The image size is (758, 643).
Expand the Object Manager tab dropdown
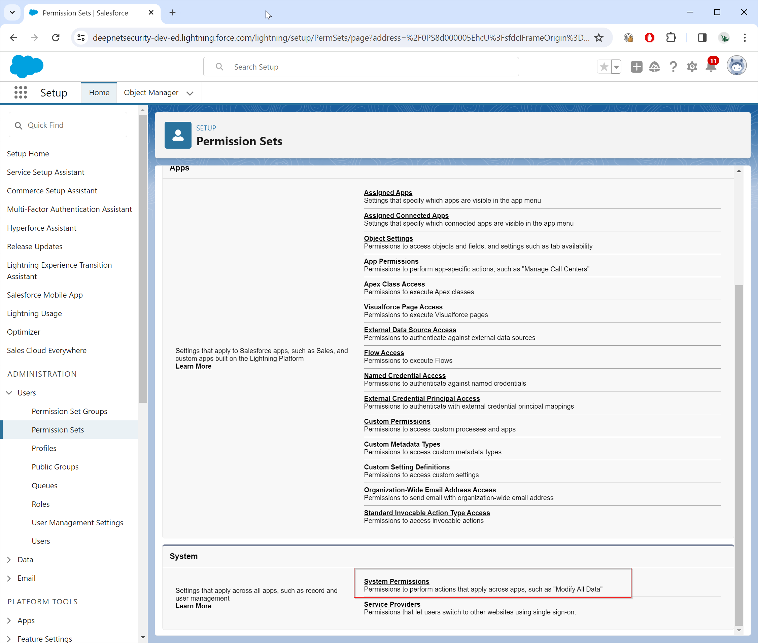(x=190, y=93)
